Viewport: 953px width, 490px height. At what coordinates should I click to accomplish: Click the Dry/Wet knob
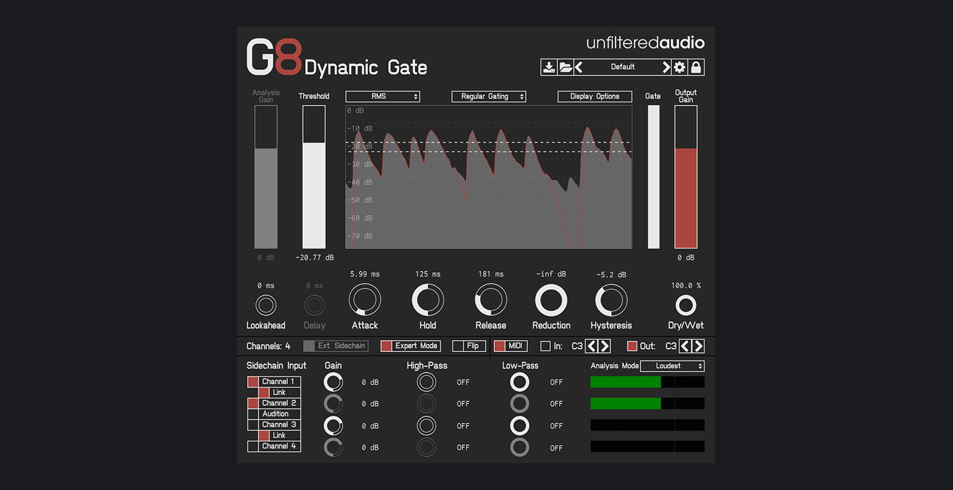click(686, 305)
